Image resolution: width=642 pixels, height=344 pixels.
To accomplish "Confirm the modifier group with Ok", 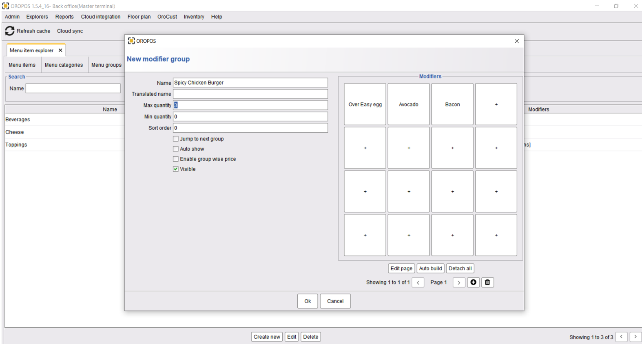I will [x=308, y=301].
